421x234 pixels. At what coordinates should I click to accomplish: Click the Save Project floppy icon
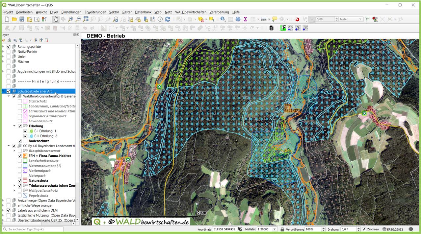click(22, 19)
